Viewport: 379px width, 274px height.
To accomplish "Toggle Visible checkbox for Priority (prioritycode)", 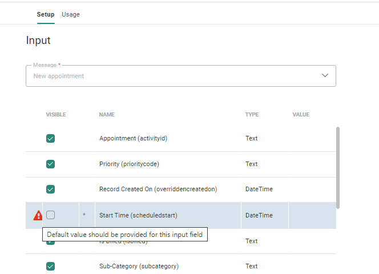I will [50, 164].
